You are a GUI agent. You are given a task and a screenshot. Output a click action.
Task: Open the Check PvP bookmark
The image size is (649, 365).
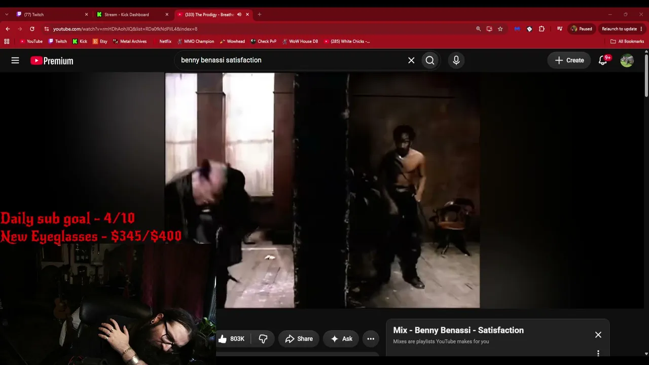(x=263, y=42)
